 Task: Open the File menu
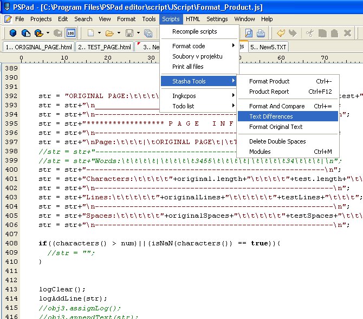tap(20, 19)
